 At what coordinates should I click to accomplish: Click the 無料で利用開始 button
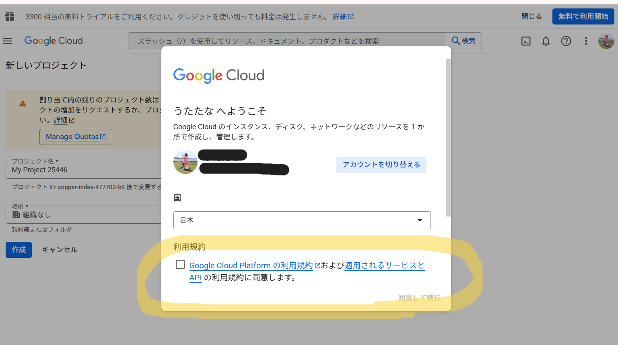pyautogui.click(x=583, y=16)
